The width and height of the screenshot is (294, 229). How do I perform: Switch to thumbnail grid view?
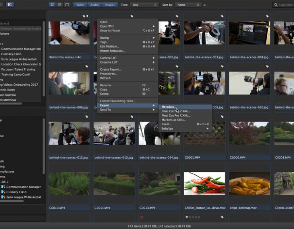(x=52, y=5)
